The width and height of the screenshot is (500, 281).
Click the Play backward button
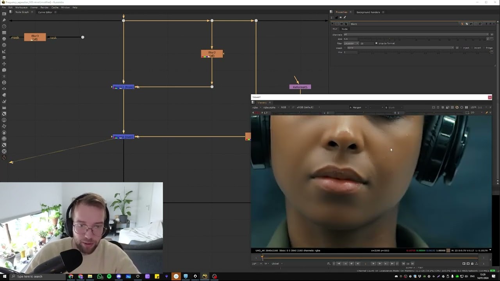[357, 263]
